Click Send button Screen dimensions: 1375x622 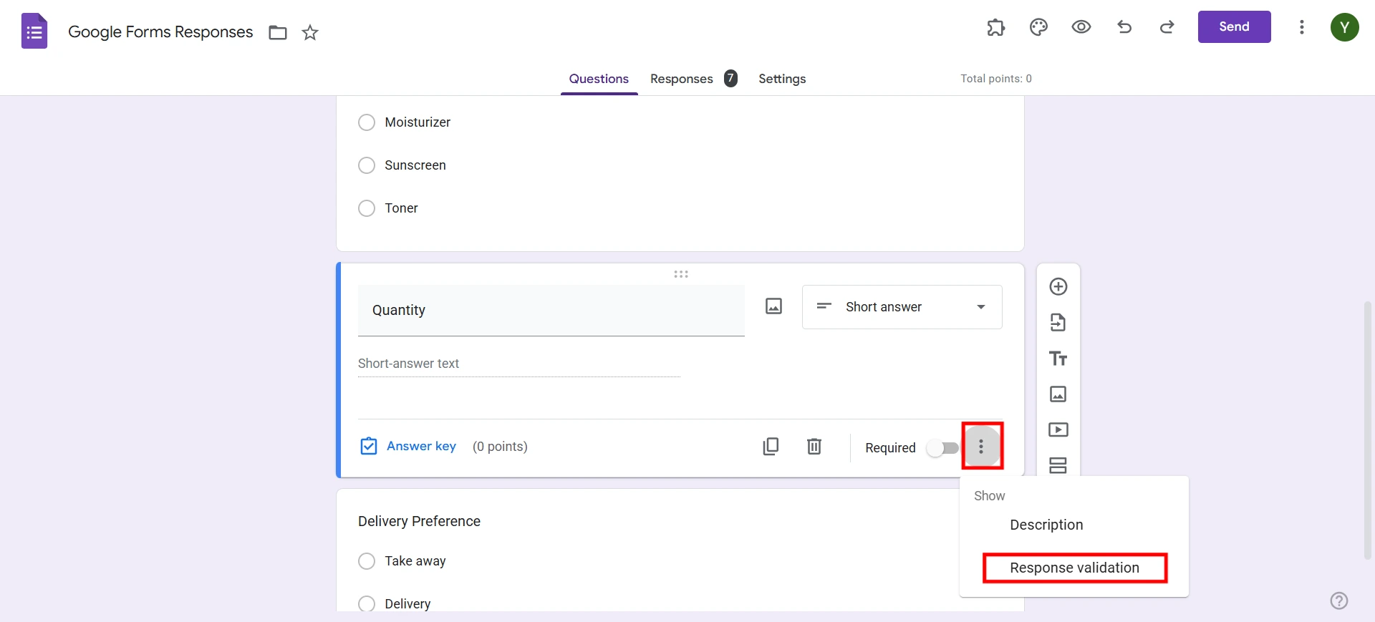[1235, 26]
